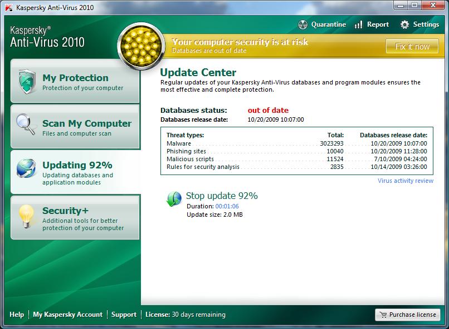The height and width of the screenshot is (329, 449).
Task: Click the 10/20/2009 11:28:00 release date
Action: pyautogui.click(x=399, y=151)
